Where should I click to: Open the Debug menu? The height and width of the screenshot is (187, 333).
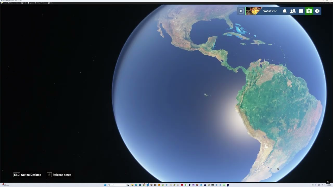[x=38, y=3]
